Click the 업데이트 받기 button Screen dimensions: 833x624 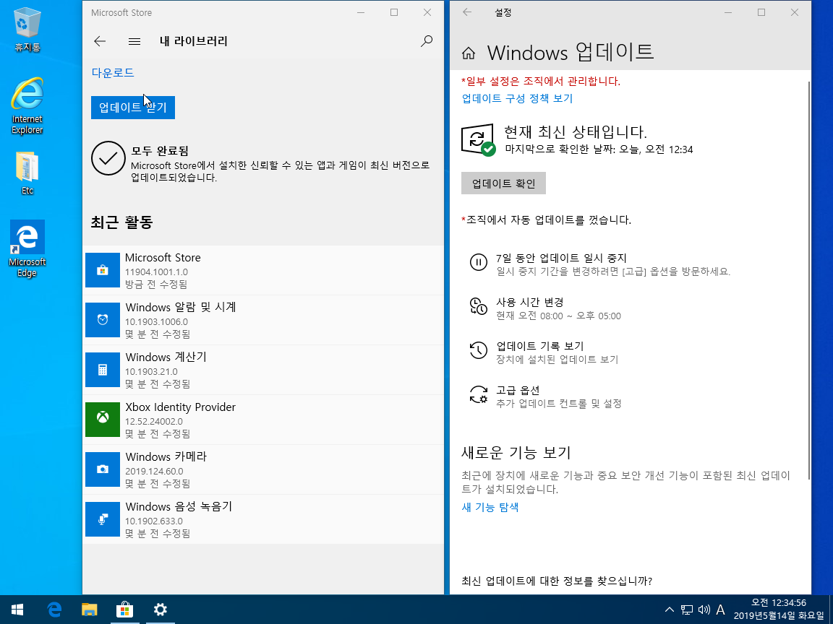133,108
